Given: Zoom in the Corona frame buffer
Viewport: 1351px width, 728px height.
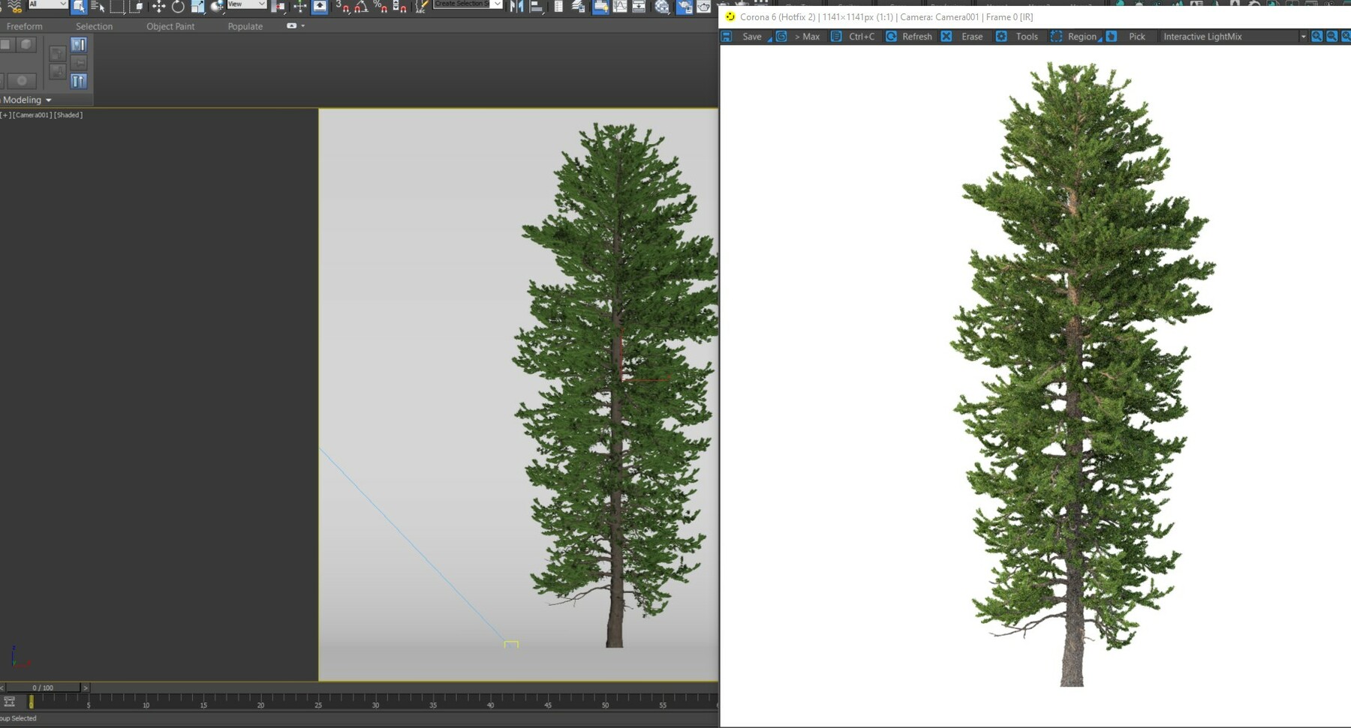Looking at the screenshot, I should (x=1316, y=36).
